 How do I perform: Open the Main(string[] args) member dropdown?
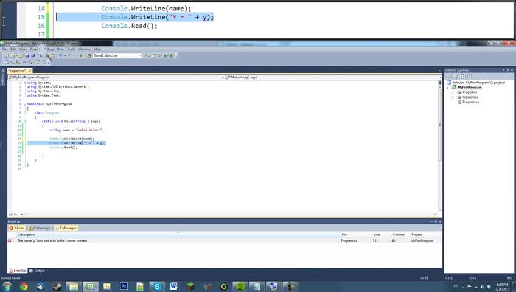pos(333,77)
